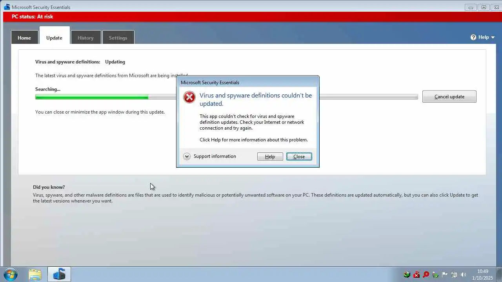Click the Show desktop strip
This screenshot has height=282, width=502.
click(x=499, y=275)
